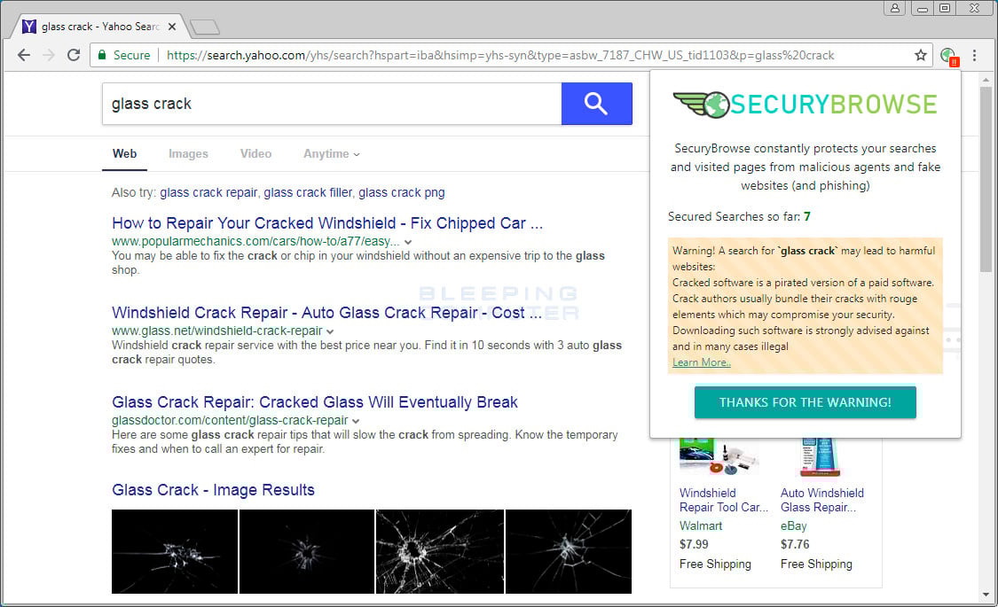
Task: Click the scrollbar up arrow
Action: (986, 80)
